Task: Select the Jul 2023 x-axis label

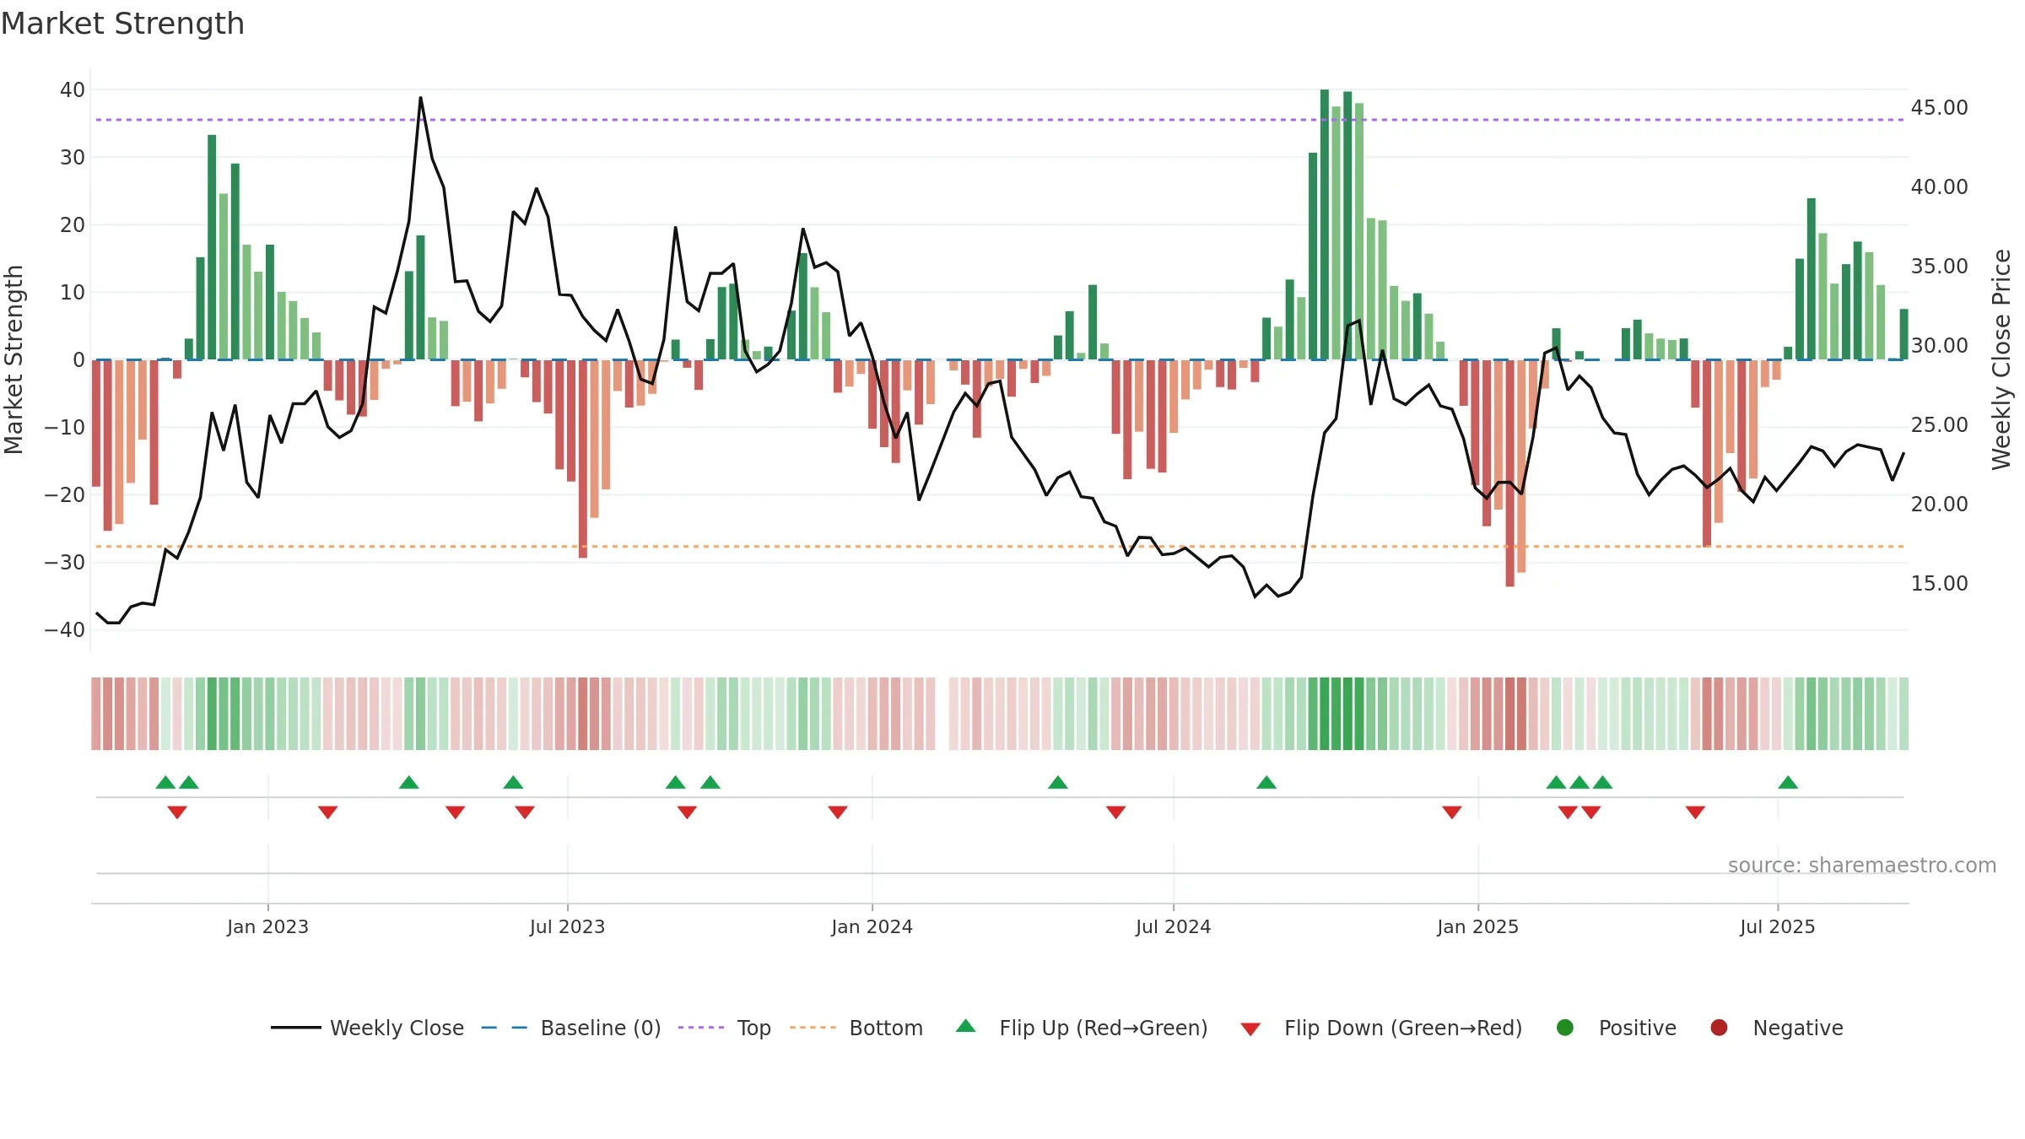Action: 567,926
